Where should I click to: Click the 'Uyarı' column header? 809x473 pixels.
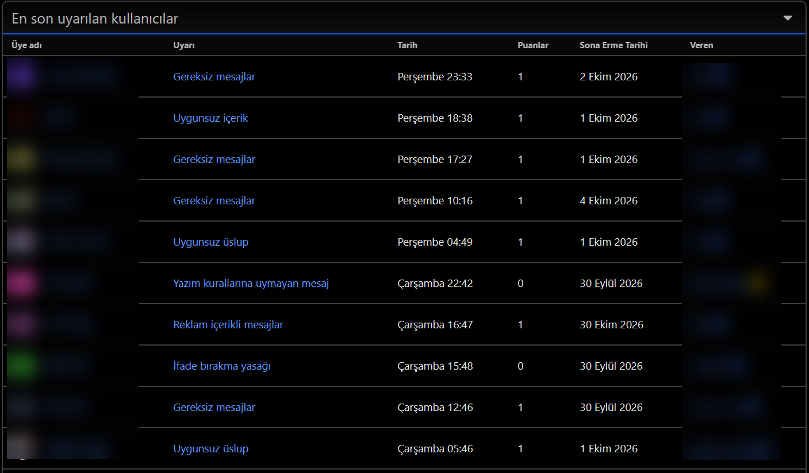point(184,45)
